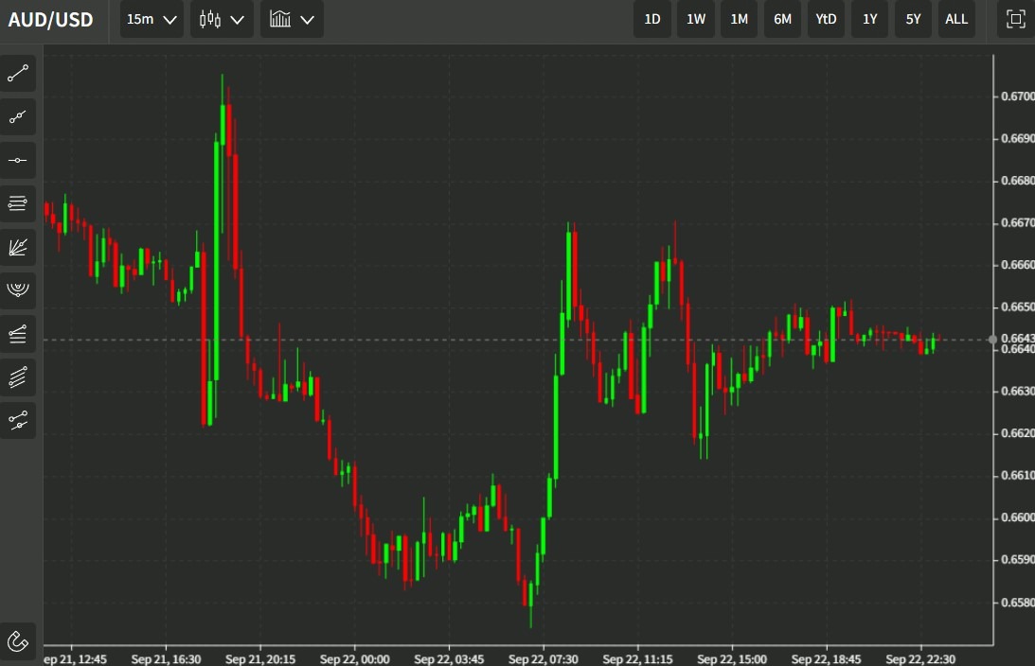The height and width of the screenshot is (666, 1035).
Task: Select the Fibonacci arcs tool
Action: [x=18, y=289]
